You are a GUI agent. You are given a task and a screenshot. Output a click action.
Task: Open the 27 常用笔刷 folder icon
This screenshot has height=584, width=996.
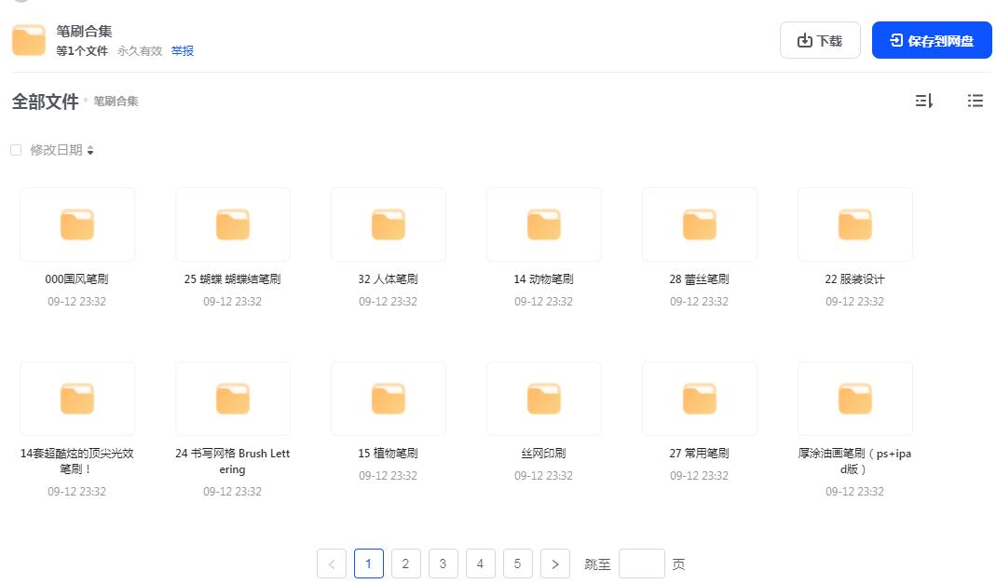point(700,399)
